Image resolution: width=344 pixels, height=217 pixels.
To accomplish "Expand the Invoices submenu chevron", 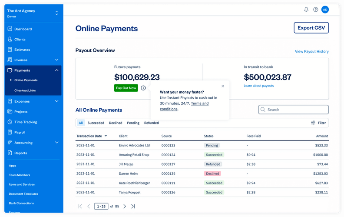I will (56, 60).
